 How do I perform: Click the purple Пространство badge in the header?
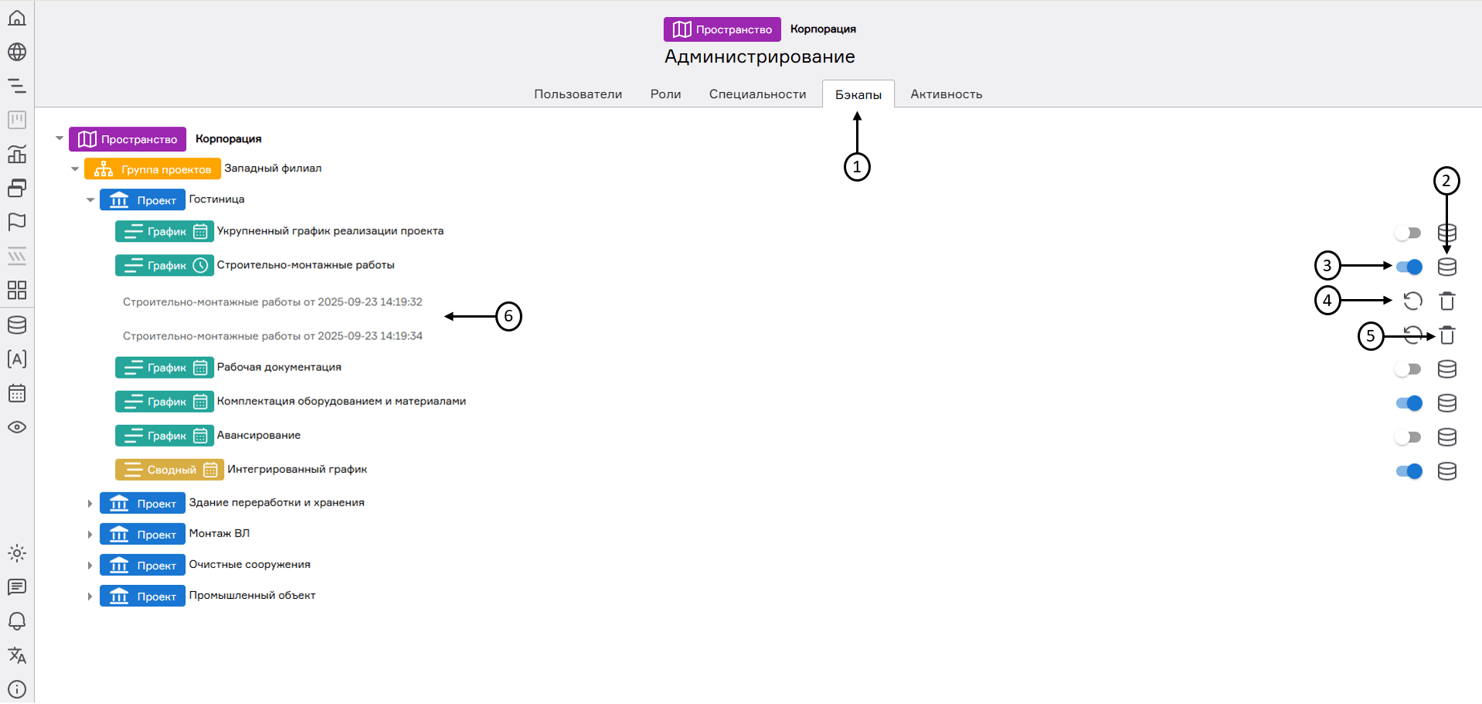point(722,29)
